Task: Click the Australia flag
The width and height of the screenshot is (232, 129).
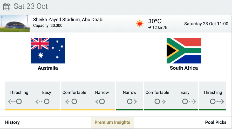Action: [x=48, y=51]
